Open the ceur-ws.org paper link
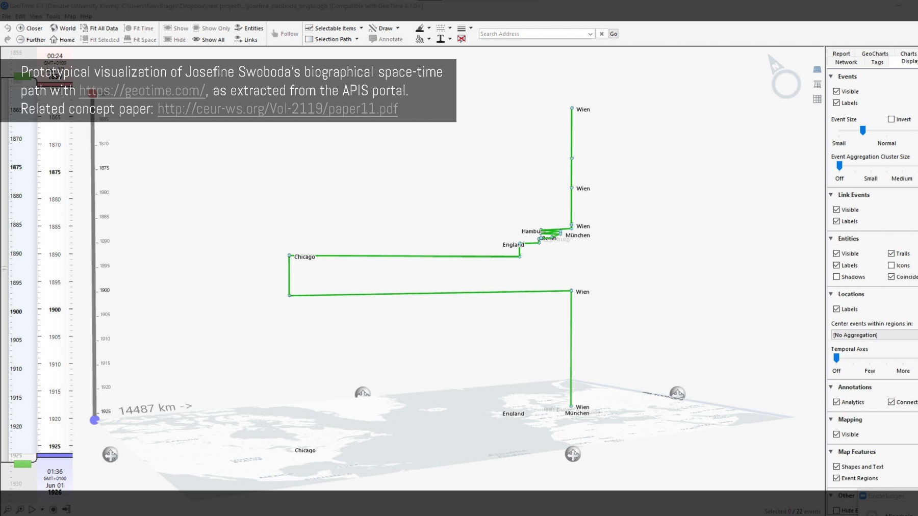This screenshot has width=918, height=516. [x=277, y=109]
